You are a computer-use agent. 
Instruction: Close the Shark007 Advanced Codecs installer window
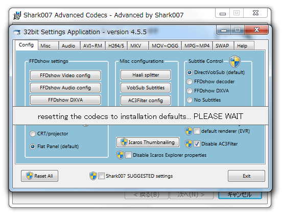coord(255,13)
